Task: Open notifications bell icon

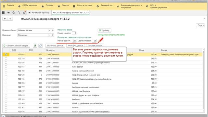Action: pos(24,13)
